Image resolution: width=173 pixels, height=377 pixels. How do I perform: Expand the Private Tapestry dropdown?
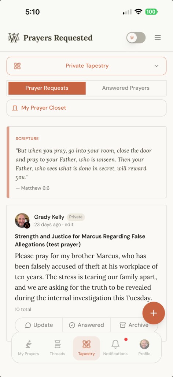pyautogui.click(x=86, y=66)
